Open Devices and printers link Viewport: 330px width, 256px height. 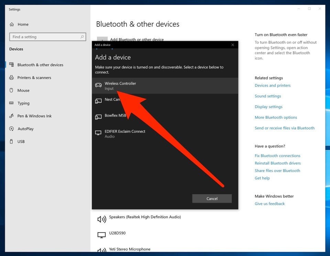pos(273,85)
